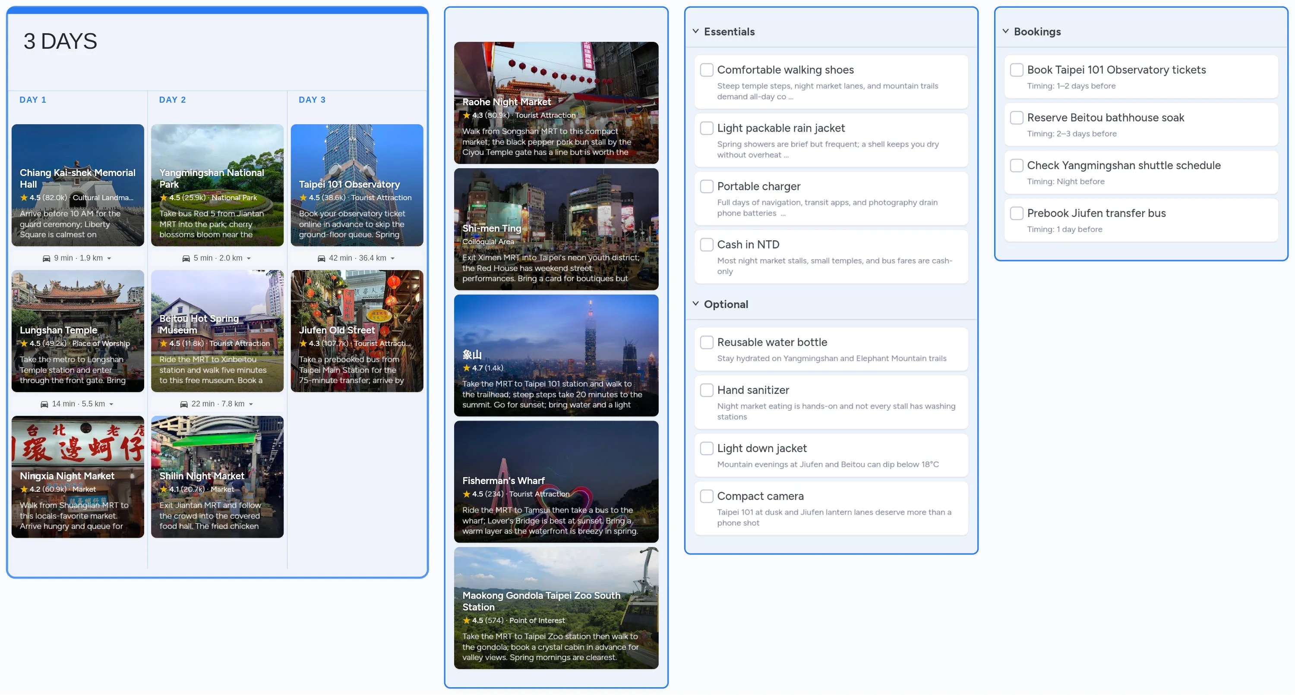The height and width of the screenshot is (695, 1295).
Task: Expand 9 min · 1.9 km route dropdown
Action: click(x=109, y=258)
